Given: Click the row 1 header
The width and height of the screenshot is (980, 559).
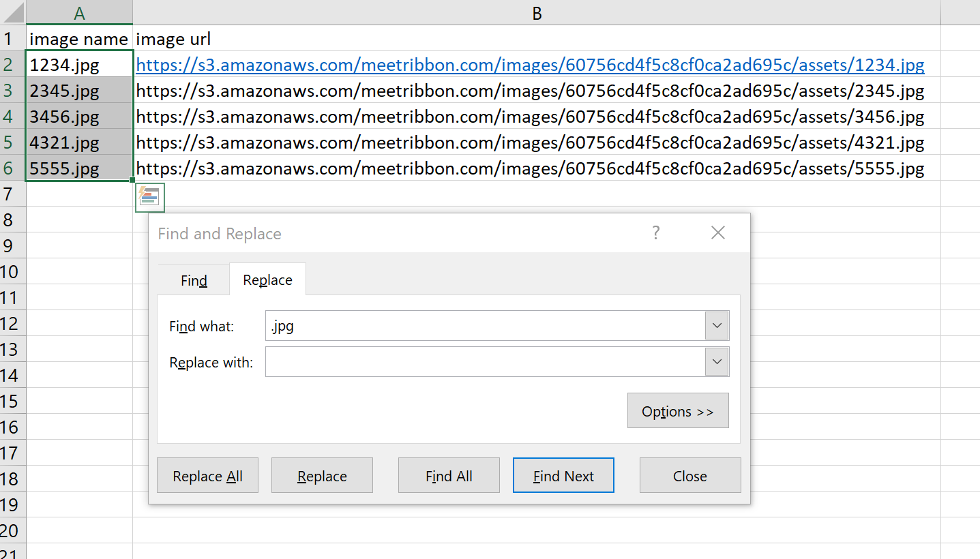Looking at the screenshot, I should pyautogui.click(x=10, y=39).
